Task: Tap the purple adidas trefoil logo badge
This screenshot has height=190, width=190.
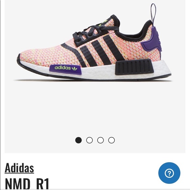Action: (x=66, y=69)
